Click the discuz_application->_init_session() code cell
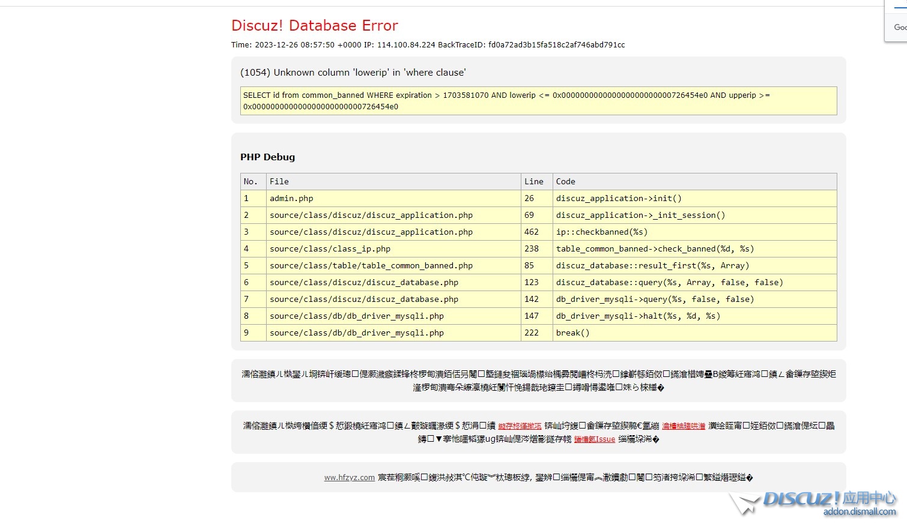907x527 pixels. pyautogui.click(x=695, y=215)
